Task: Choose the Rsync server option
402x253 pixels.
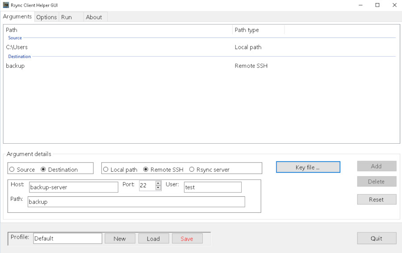Action: [192, 170]
